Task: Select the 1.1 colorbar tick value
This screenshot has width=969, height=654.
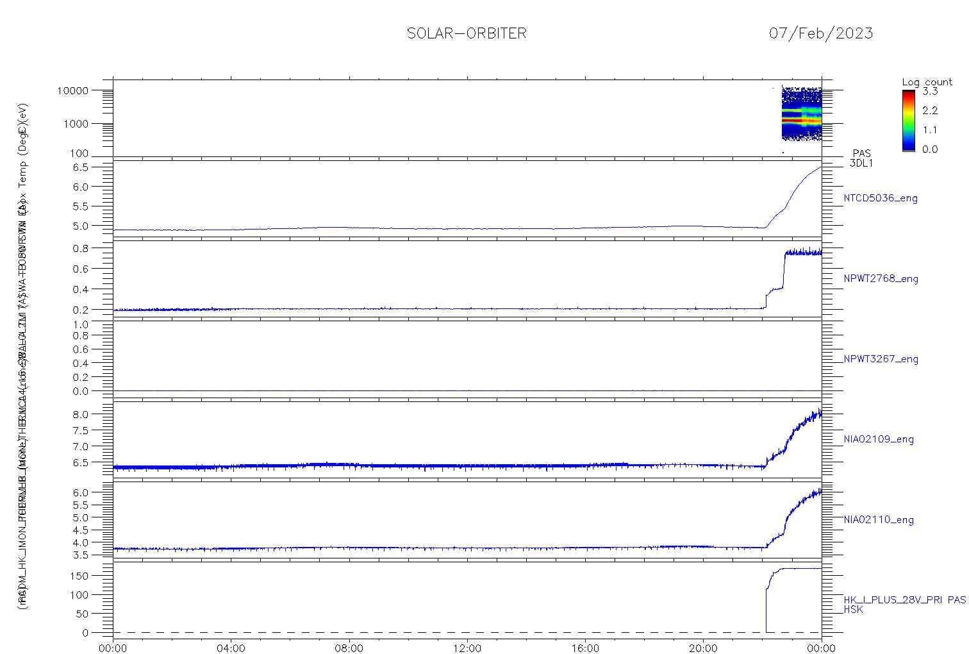Action: (930, 130)
